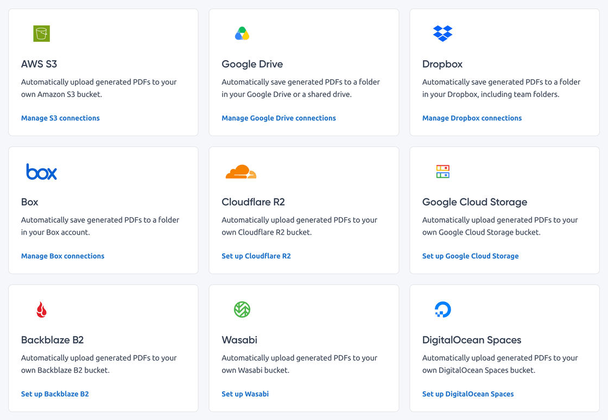Click the 'Google Drive or a shared drive' description
608x420 pixels.
[x=299, y=94]
